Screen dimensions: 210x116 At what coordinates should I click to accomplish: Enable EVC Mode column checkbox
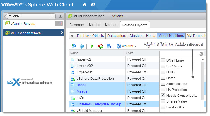tap(163, 66)
